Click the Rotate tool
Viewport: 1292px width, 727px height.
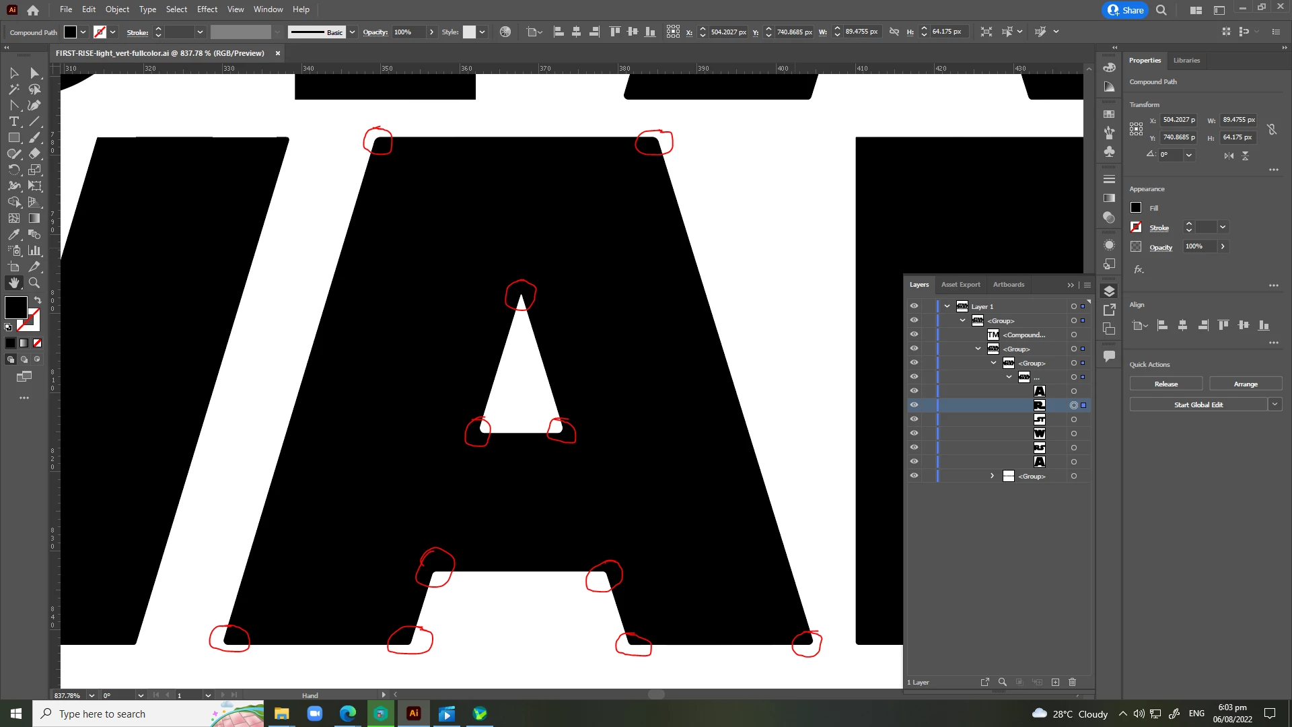(13, 170)
